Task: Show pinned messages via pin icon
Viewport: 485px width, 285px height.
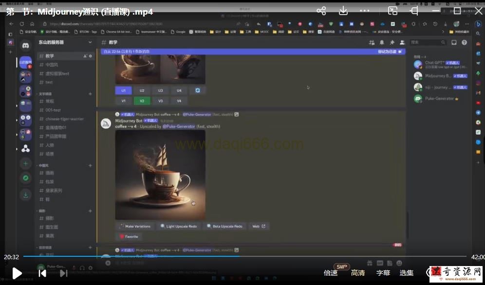Action: pos(392,42)
